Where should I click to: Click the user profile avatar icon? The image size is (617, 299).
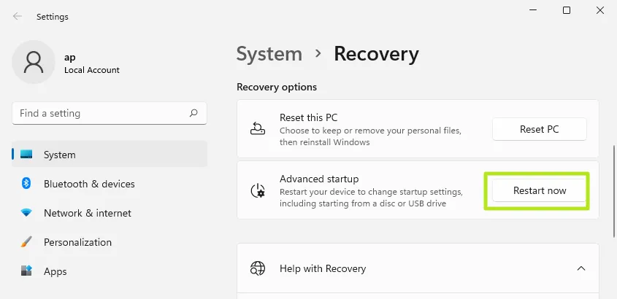[x=33, y=62]
